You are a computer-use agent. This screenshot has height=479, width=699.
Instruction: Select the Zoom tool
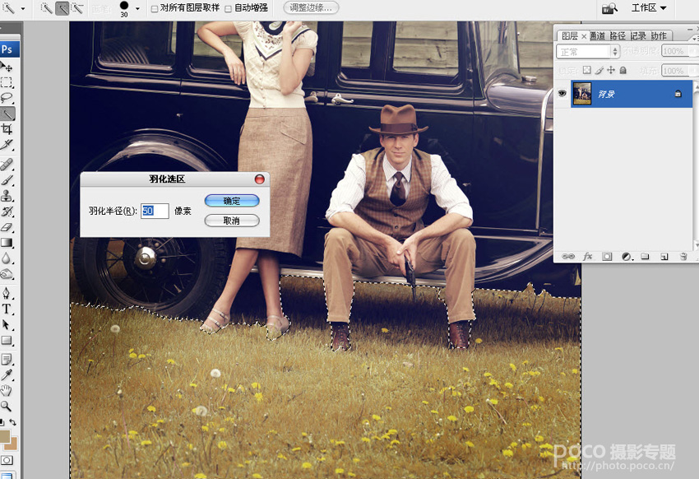(7, 406)
